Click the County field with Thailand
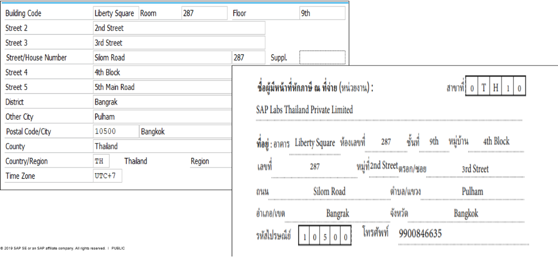 (x=162, y=146)
